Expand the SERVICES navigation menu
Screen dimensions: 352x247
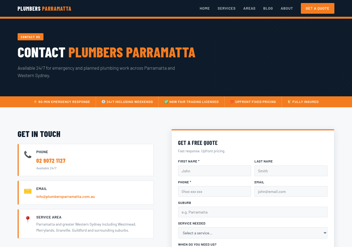[x=226, y=8]
